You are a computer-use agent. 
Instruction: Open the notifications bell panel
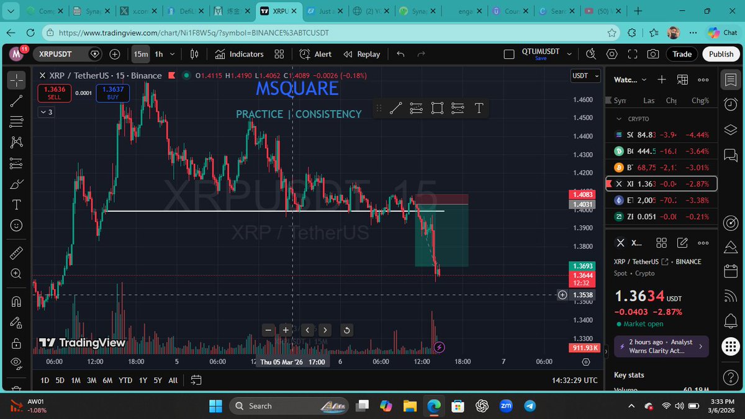pyautogui.click(x=730, y=321)
